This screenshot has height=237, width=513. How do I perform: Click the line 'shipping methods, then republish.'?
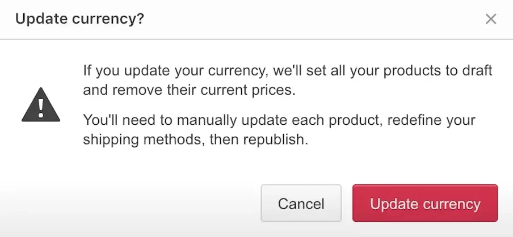click(196, 140)
